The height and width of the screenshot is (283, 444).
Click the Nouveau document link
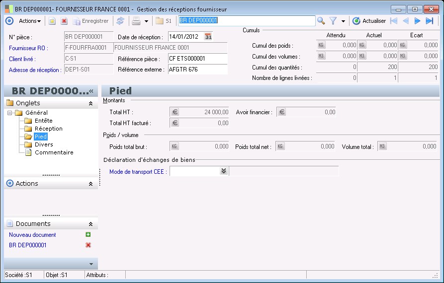click(x=32, y=235)
